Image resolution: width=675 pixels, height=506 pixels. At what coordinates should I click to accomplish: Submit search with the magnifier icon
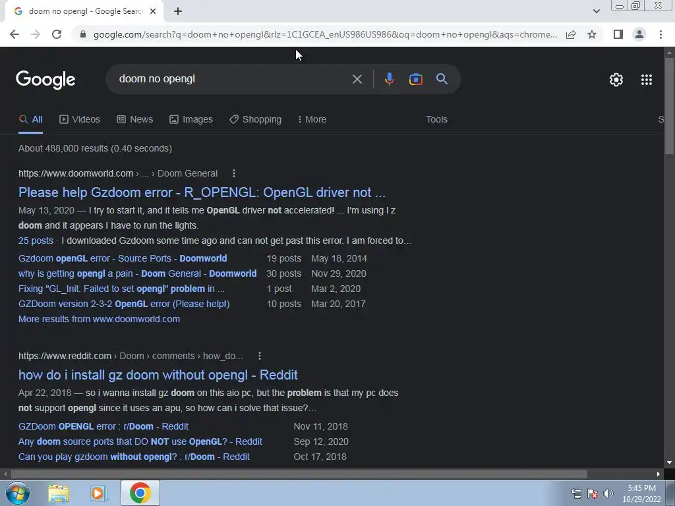pos(442,79)
